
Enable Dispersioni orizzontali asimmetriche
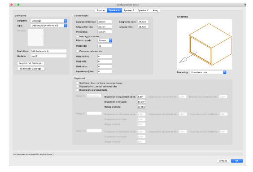click(78, 86)
